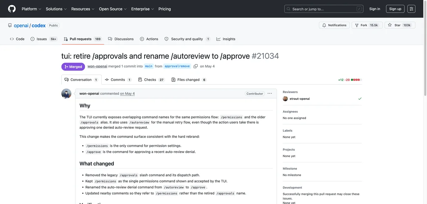Screen dimensions: 427x204
Task: Click the purple Merged status badge
Action: pyautogui.click(x=73, y=66)
